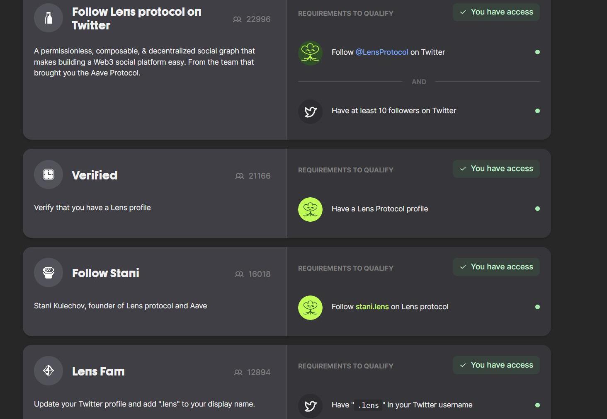
Task: Click Twitter bird icon beside 10 followers requirement
Action: [310, 111]
